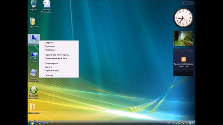The width and height of the screenshot is (223, 125).
Task: Click the orange RSS feed icon
Action: [184, 59]
